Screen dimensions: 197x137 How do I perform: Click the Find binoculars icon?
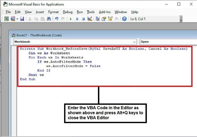pyautogui.click(x=49, y=19)
